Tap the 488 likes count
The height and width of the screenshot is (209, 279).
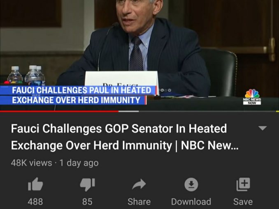[x=35, y=202]
